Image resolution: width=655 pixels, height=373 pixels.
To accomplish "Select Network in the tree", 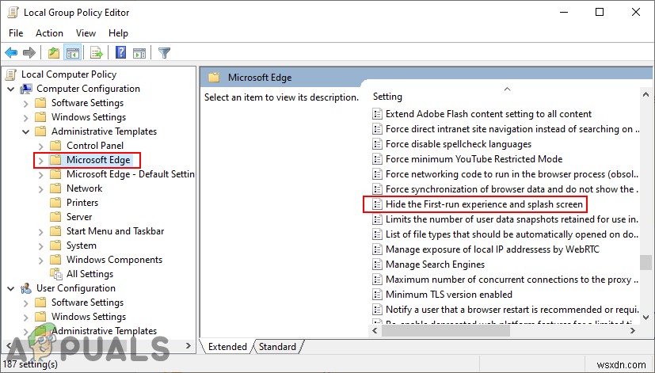I will pyautogui.click(x=85, y=188).
